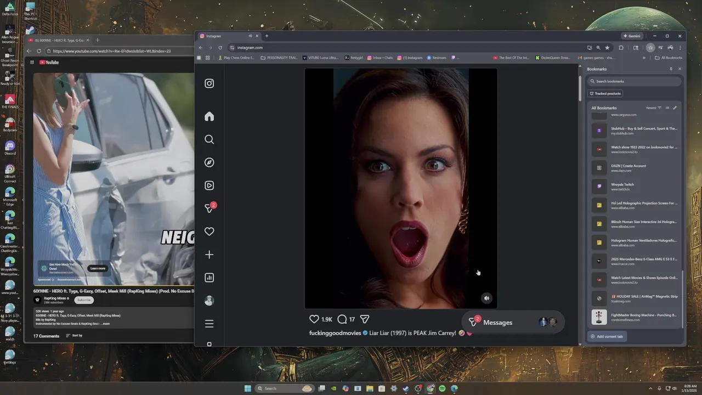Open Instagram Search in sidebar

[x=209, y=139]
